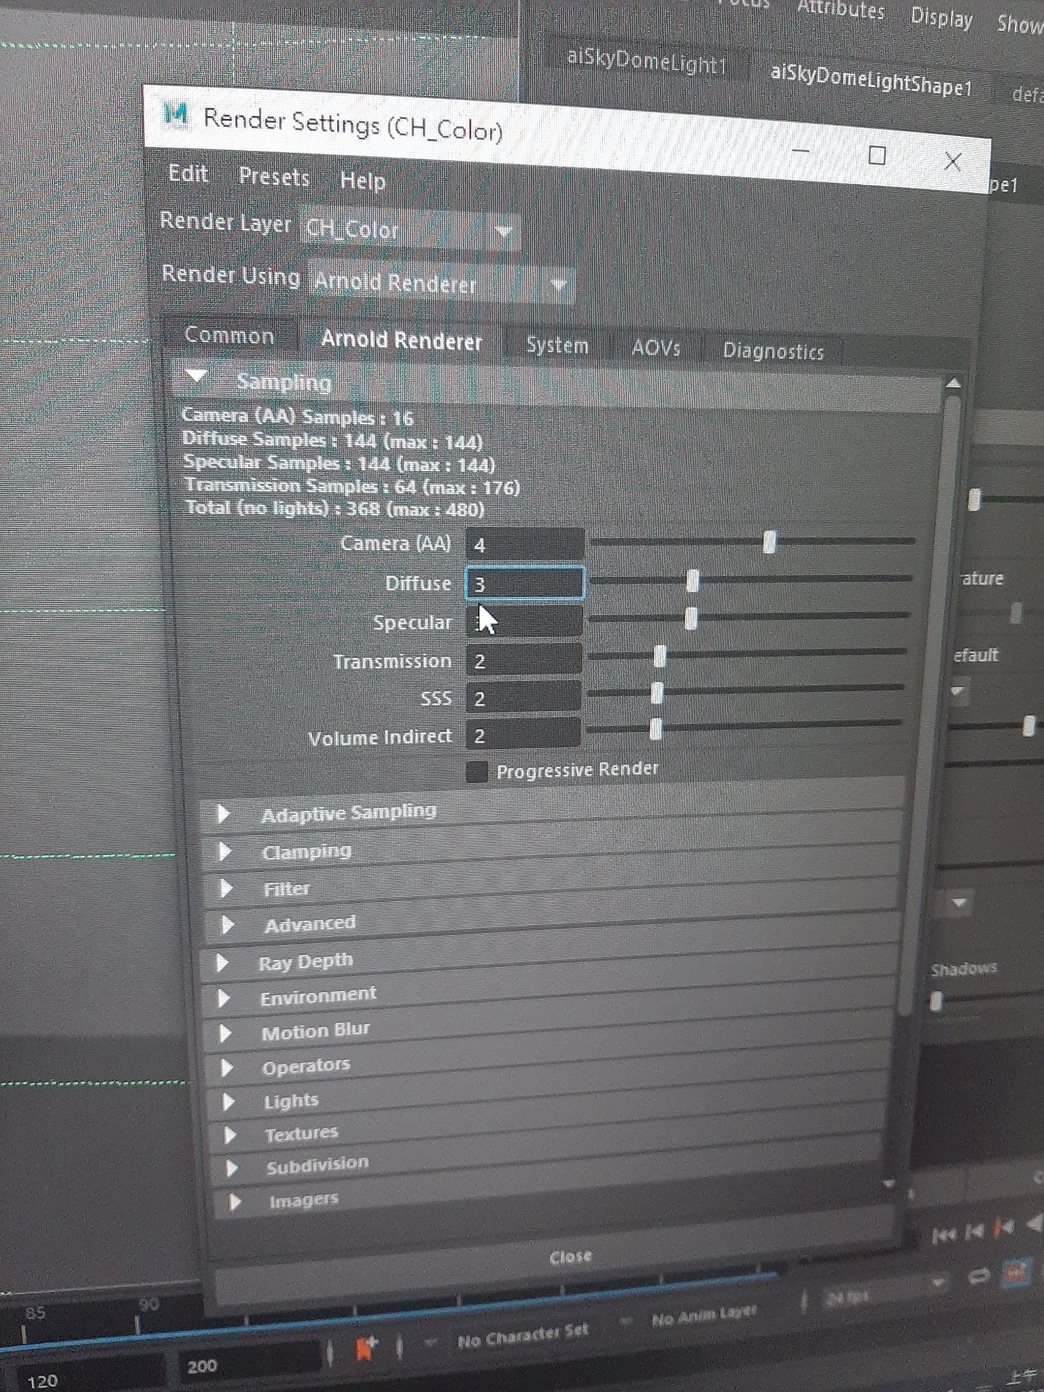Open the Help menu in Render Settings
This screenshot has width=1044, height=1392.
(x=362, y=181)
